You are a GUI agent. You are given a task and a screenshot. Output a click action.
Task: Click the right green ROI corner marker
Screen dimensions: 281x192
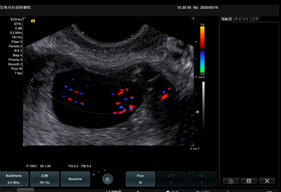177,89
